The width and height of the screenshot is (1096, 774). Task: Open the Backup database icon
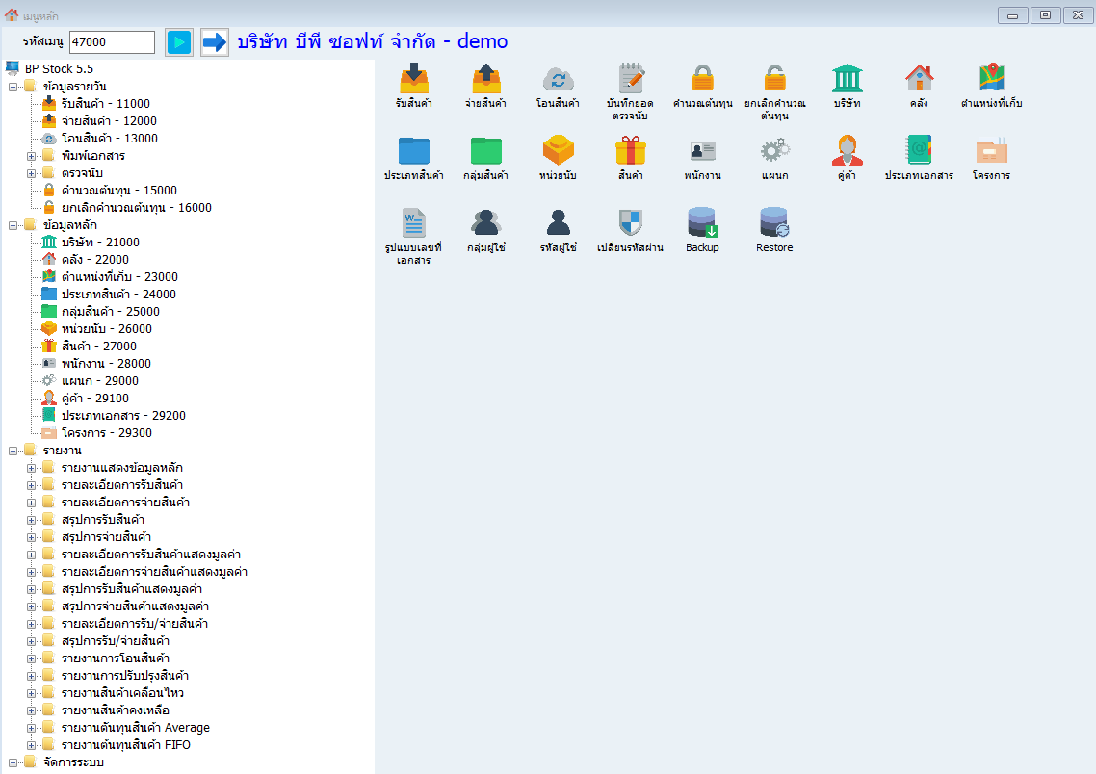(x=702, y=223)
